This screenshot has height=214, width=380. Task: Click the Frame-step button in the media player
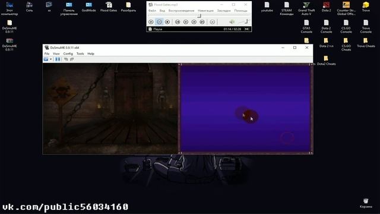click(x=213, y=22)
